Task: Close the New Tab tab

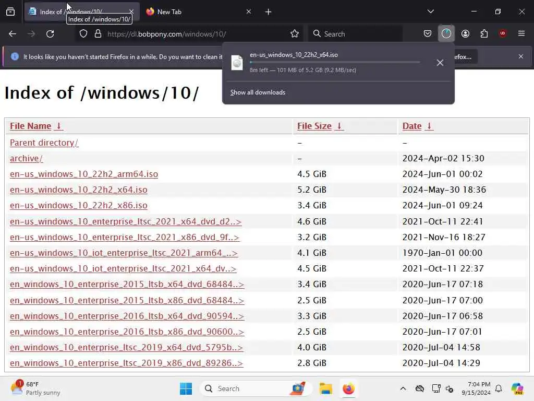Action: point(249,11)
